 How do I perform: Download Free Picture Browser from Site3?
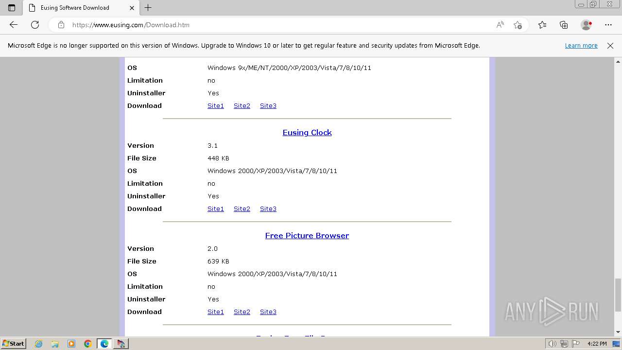(x=268, y=312)
